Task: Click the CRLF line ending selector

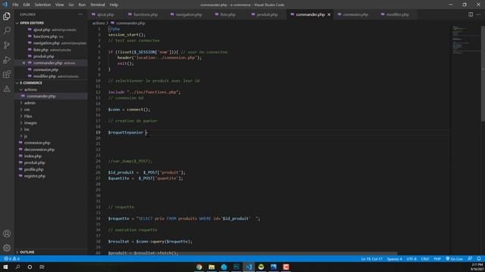Action: pos(425,258)
